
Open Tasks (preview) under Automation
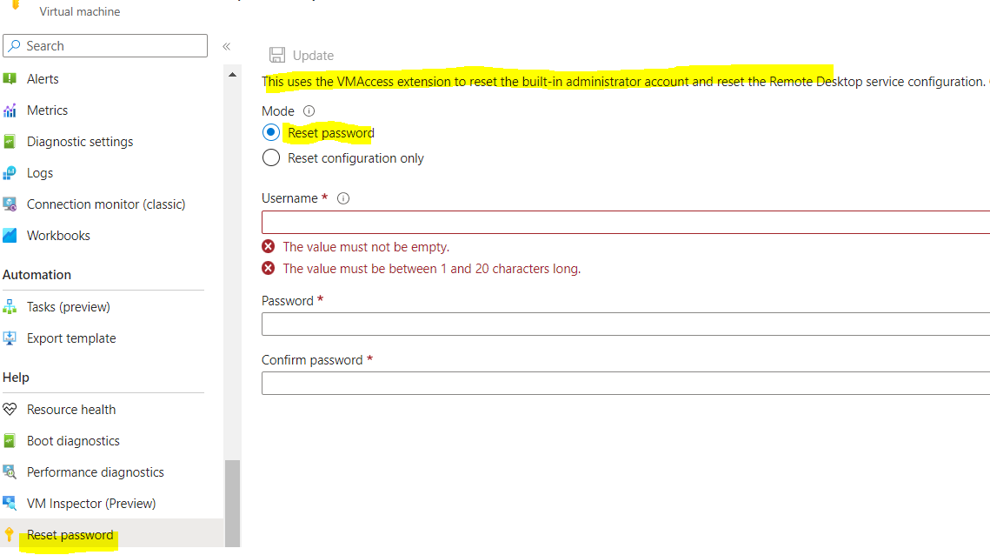[x=70, y=306]
